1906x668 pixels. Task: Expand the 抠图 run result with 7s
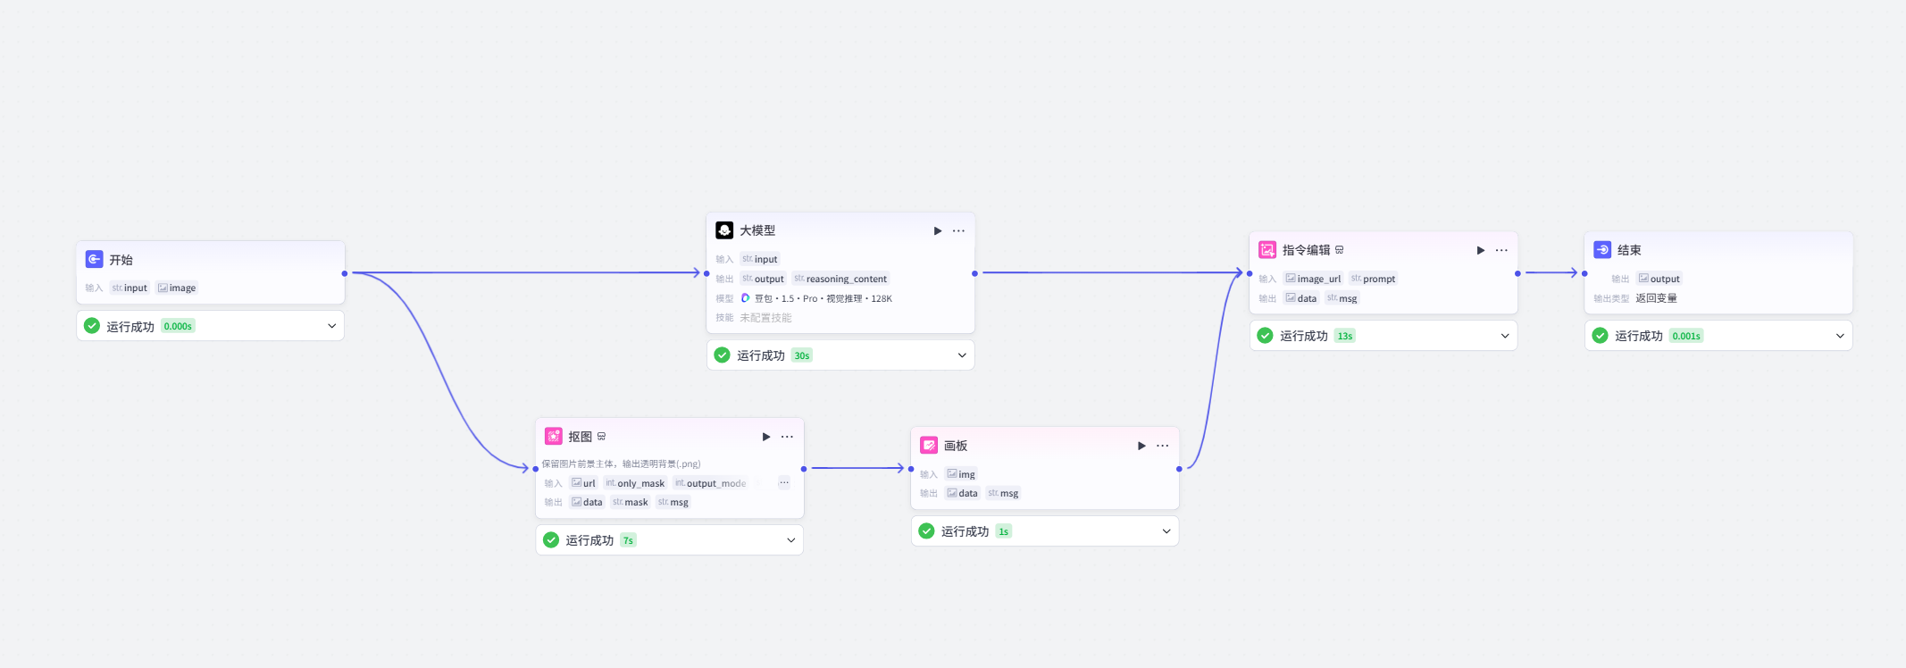pos(790,540)
